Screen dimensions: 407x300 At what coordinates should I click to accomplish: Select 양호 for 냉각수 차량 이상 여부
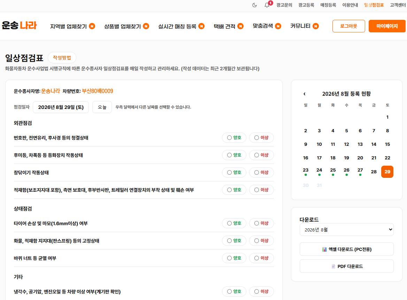click(x=234, y=291)
